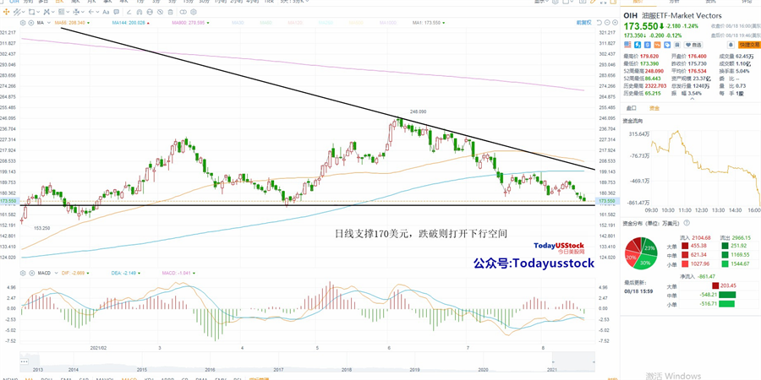Click the orange 快捷交易 button
761x380 pixels.
pos(749,45)
